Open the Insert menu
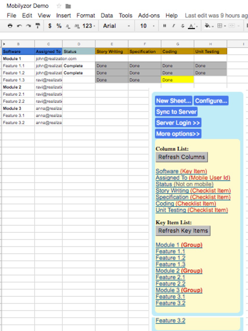 63,16
